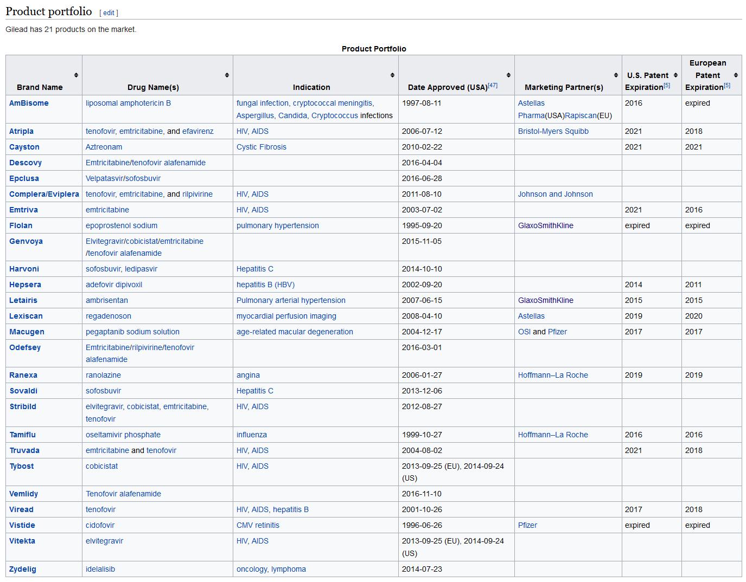Follow the regadenoson drug link
The width and height of the screenshot is (746, 582).
click(108, 316)
